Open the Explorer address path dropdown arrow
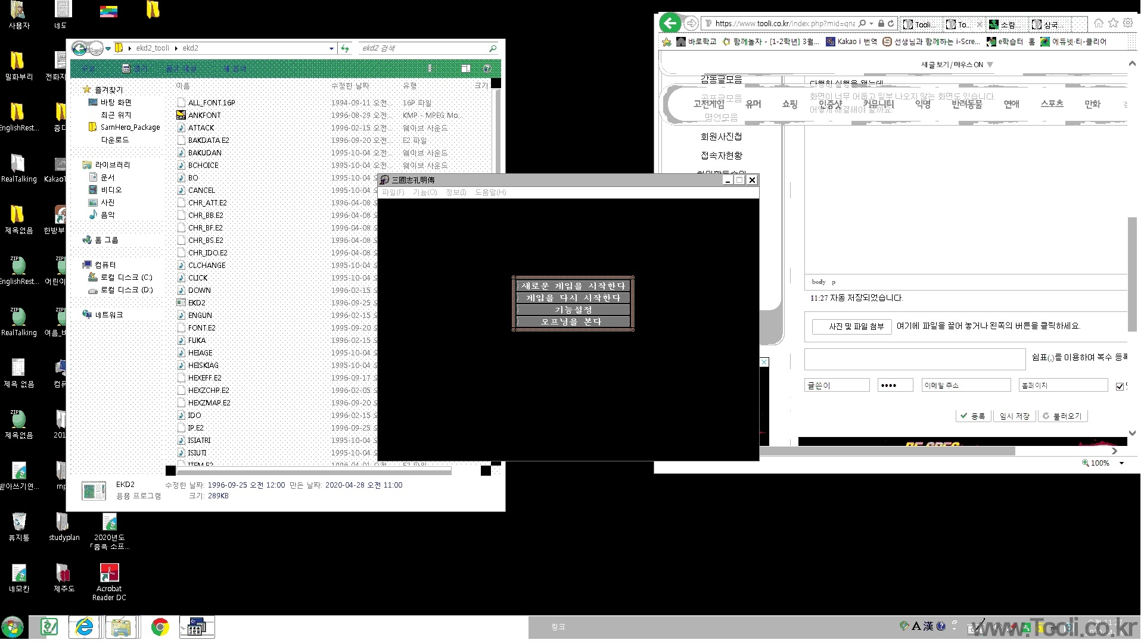 (331, 48)
